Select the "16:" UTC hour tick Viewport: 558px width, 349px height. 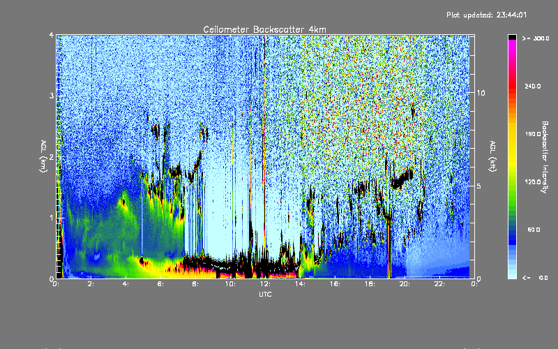tap(335, 284)
